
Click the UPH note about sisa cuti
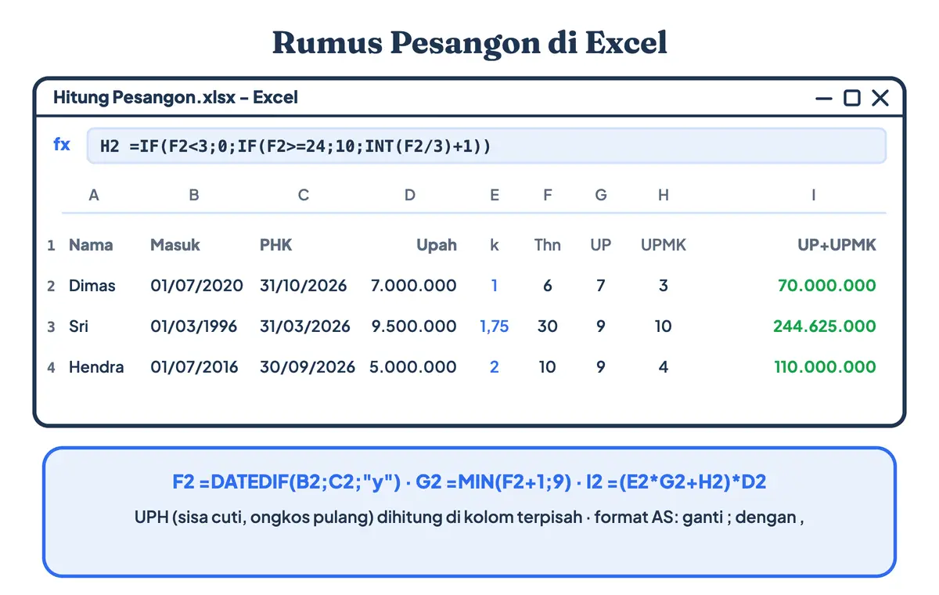pos(469,517)
